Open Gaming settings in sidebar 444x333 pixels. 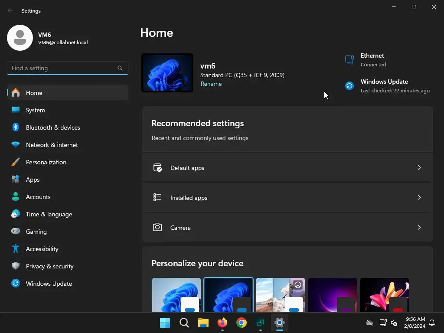pos(68,232)
